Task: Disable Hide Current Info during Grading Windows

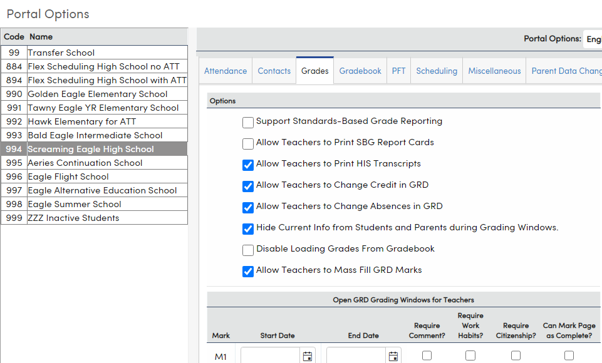Action: (x=247, y=228)
